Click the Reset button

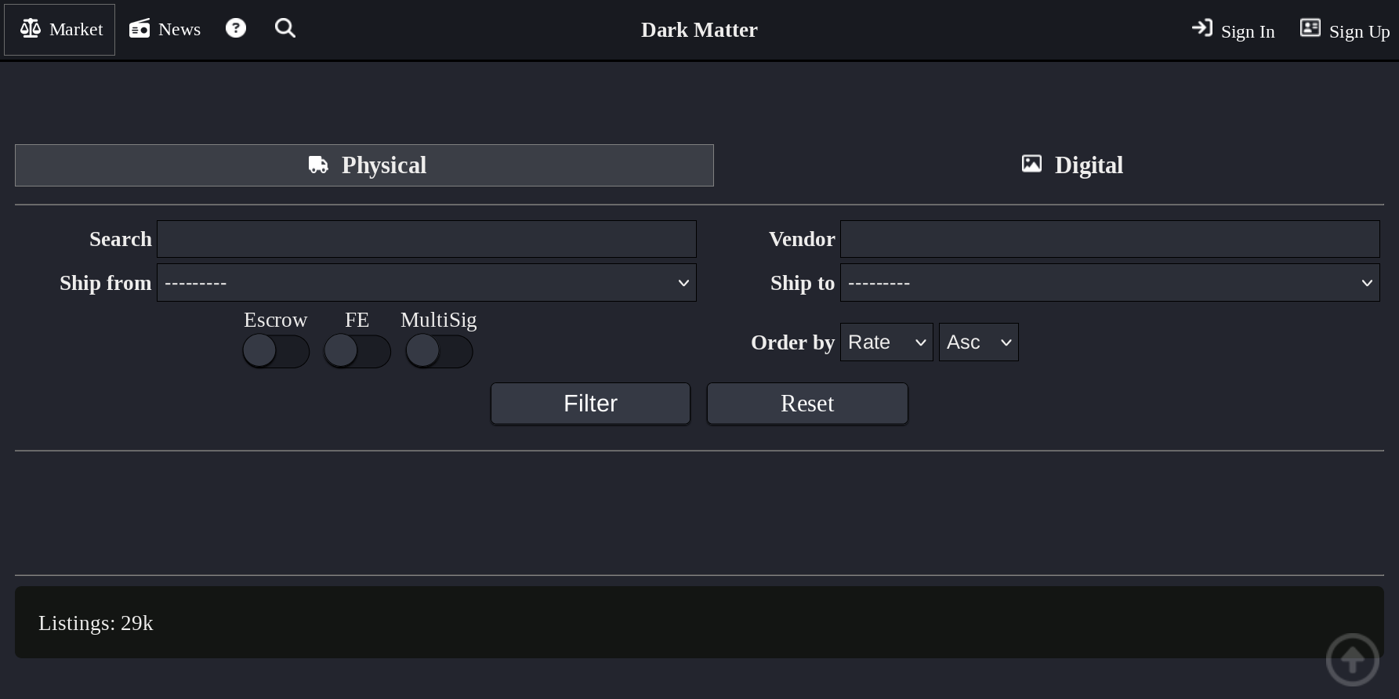(x=806, y=403)
